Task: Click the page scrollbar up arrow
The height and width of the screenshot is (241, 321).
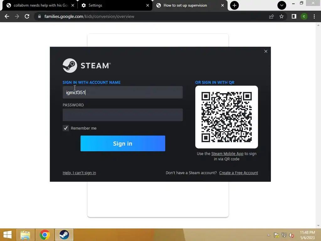Action: 318,25
